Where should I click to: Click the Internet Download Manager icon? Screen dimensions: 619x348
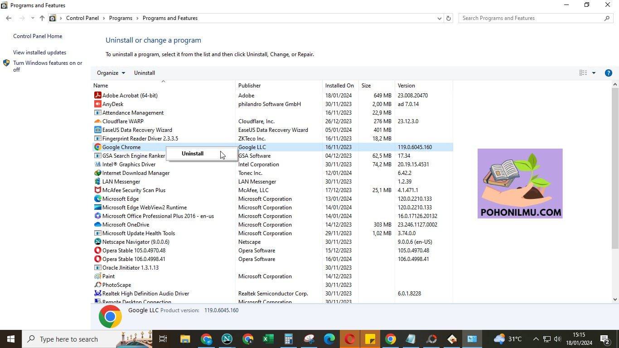point(97,173)
